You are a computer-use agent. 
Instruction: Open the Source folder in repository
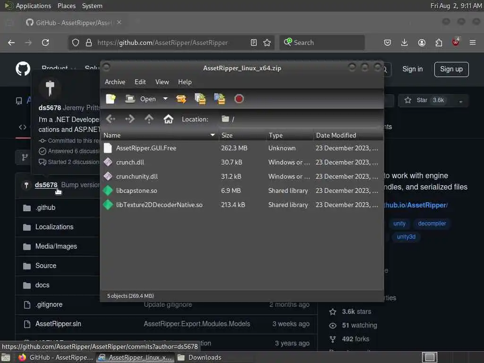click(46, 266)
